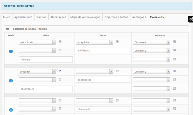Go to the Objetivos e Metas tab

tap(116, 17)
